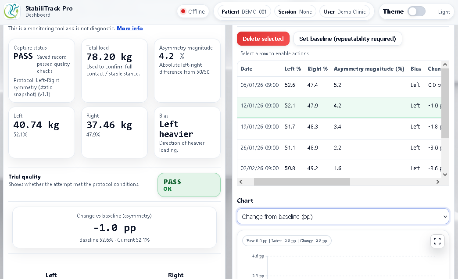Click the vertical scrollbar thumb of table
Viewport: 458px width, 279px height.
tap(445, 103)
